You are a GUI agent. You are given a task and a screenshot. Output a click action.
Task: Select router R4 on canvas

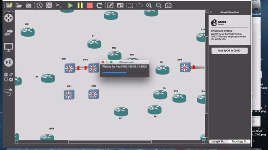pyautogui.click(x=48, y=78)
